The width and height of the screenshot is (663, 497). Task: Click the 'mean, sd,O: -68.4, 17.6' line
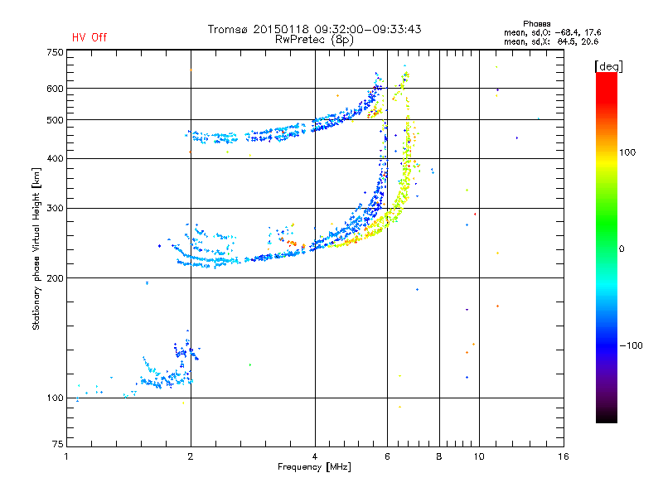(552, 32)
